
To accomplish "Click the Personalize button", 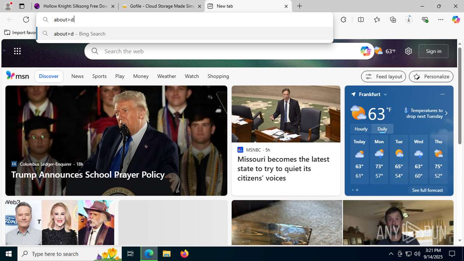I will (431, 76).
